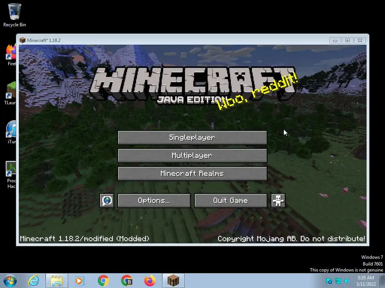Open the Multiplayer server list
This screenshot has height=288, width=385.
(192, 156)
